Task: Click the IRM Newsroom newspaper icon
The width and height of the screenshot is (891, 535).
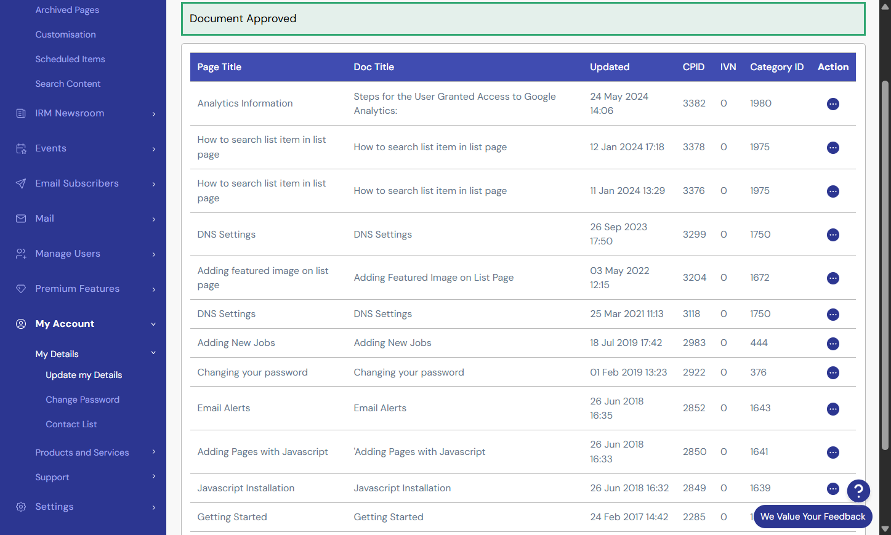Action: (x=21, y=113)
